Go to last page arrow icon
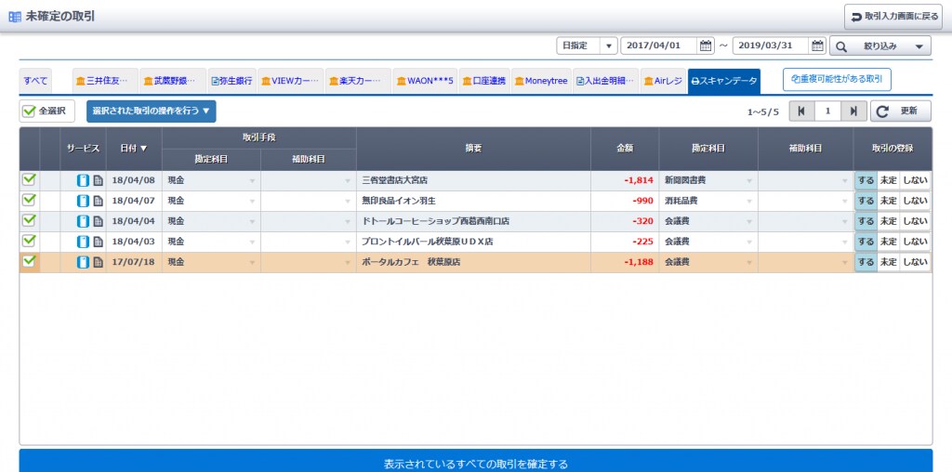952x472 pixels. click(853, 111)
